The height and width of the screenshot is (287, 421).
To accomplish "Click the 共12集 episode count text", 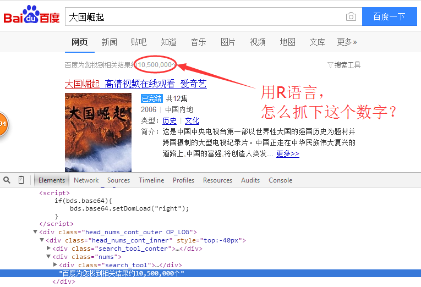I will point(177,98).
